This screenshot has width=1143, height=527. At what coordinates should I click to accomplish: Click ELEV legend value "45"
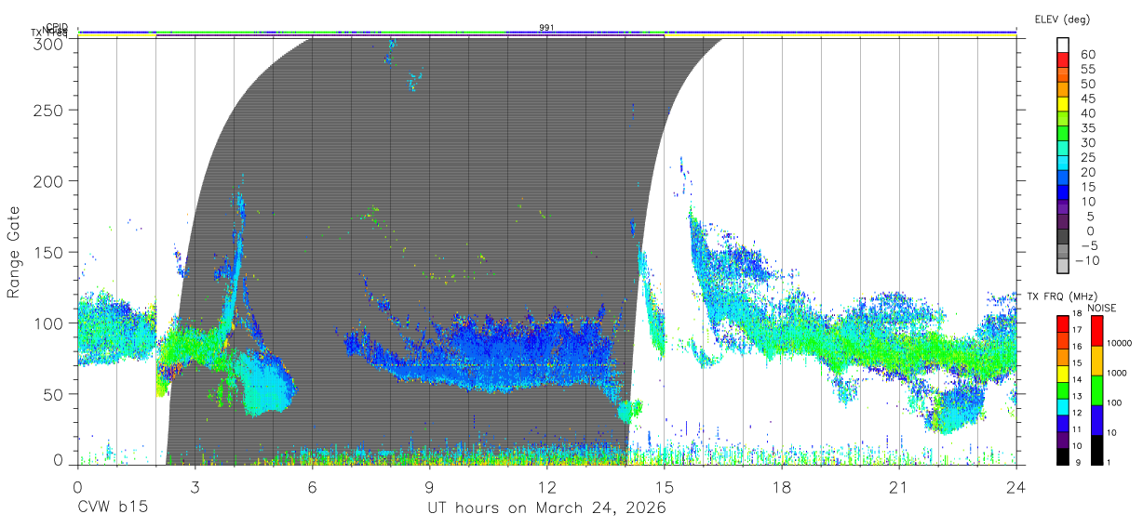coord(1088,99)
